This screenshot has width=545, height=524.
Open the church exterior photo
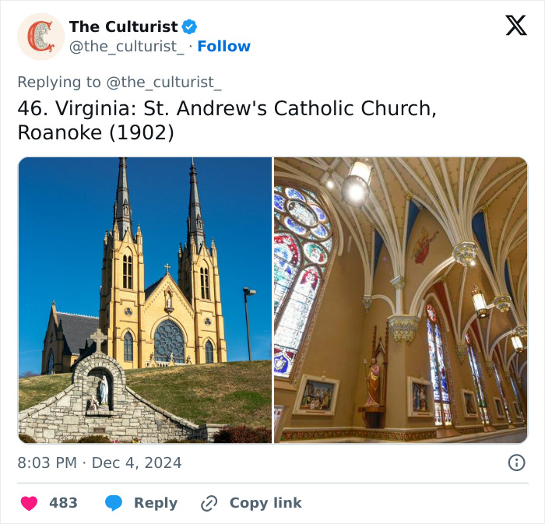pos(145,300)
